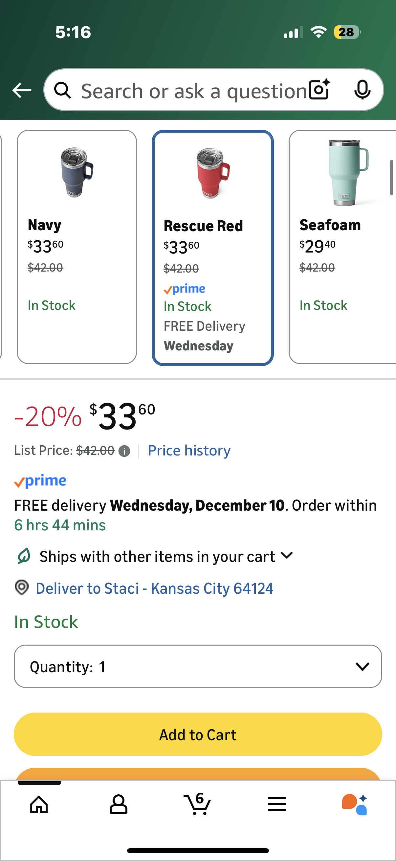The image size is (396, 861).
Task: Open the Rufus AI assistant icon
Action: (x=355, y=804)
